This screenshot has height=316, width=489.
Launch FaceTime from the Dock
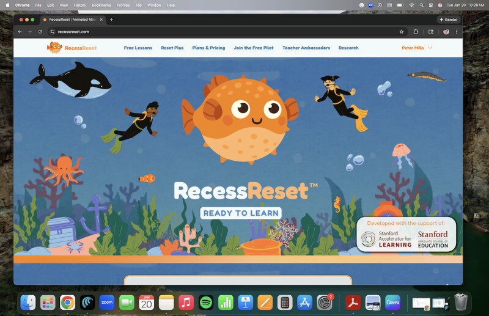pyautogui.click(x=127, y=303)
